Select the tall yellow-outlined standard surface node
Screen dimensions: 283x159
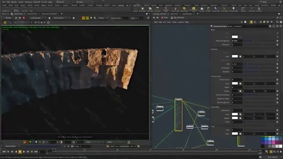[179, 115]
